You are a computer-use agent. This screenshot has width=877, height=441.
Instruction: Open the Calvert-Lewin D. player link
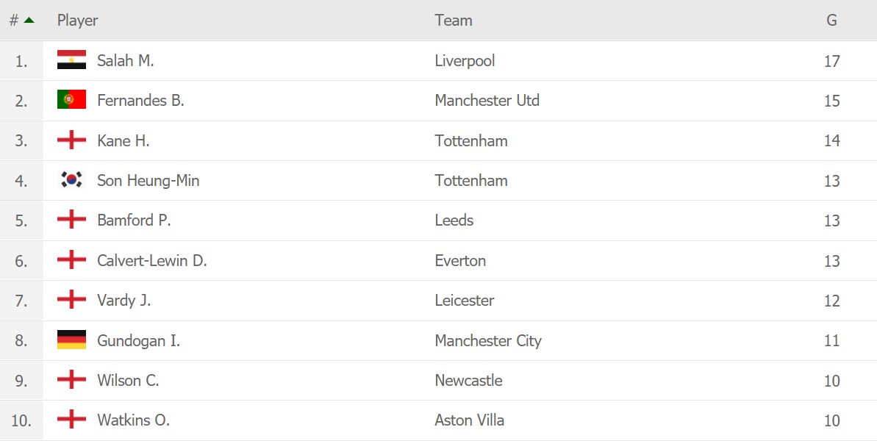pyautogui.click(x=151, y=260)
